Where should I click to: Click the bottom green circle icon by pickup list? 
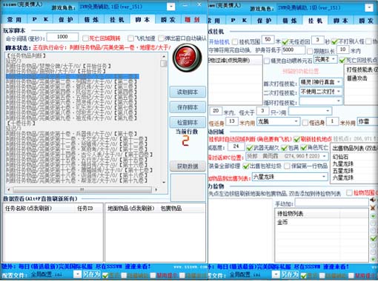[373, 260]
